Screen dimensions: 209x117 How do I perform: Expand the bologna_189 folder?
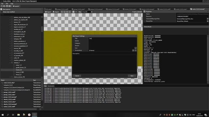10,39
